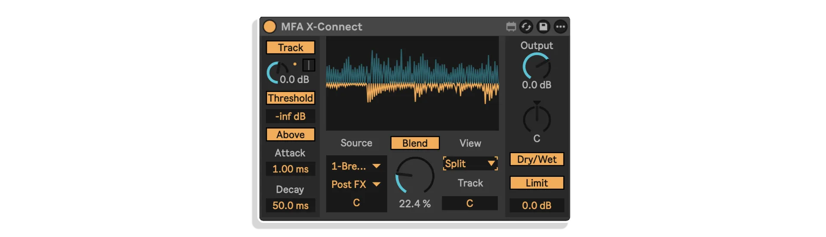Screen dimensions: 826x237
Task: Click the small meter box beside gain knob
Action: tap(308, 65)
